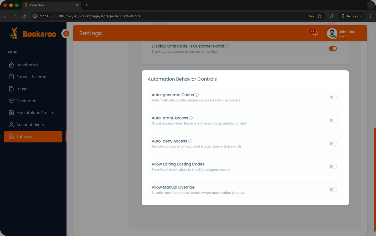Open the browser tab list dropdown
The height and width of the screenshot is (236, 376).
click(371, 5)
